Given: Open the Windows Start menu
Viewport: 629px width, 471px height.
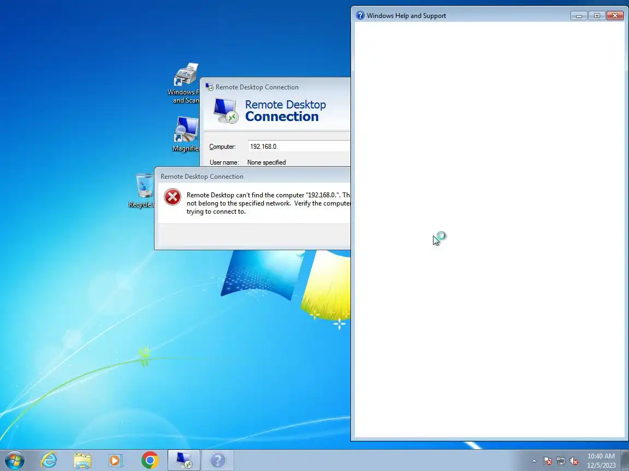Looking at the screenshot, I should (14, 460).
